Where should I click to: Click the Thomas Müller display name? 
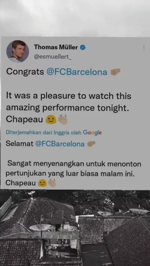[56, 47]
